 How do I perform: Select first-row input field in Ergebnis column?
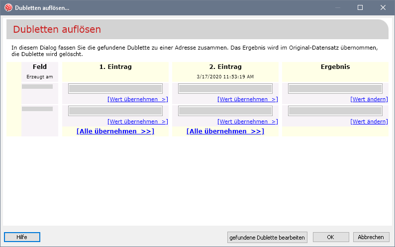(x=335, y=89)
